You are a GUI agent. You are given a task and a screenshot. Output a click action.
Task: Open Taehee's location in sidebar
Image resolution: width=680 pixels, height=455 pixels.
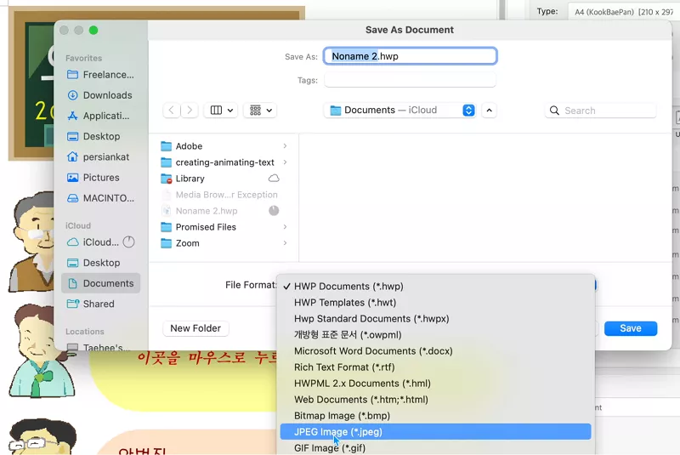pyautogui.click(x=100, y=346)
